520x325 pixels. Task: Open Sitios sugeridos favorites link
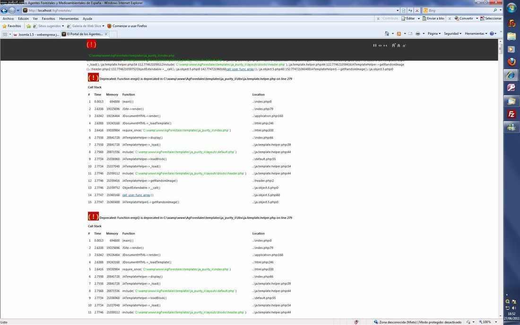coord(48,26)
